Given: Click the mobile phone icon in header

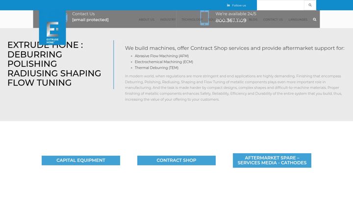Looking at the screenshot, I should tap(204, 18).
